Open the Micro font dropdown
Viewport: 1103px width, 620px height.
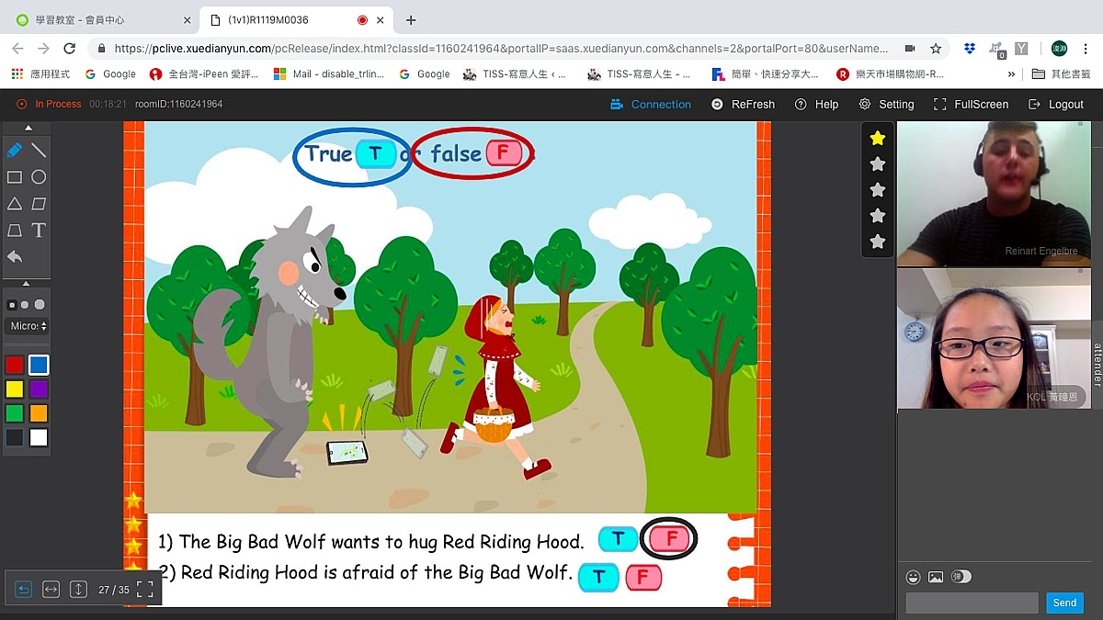tap(28, 326)
